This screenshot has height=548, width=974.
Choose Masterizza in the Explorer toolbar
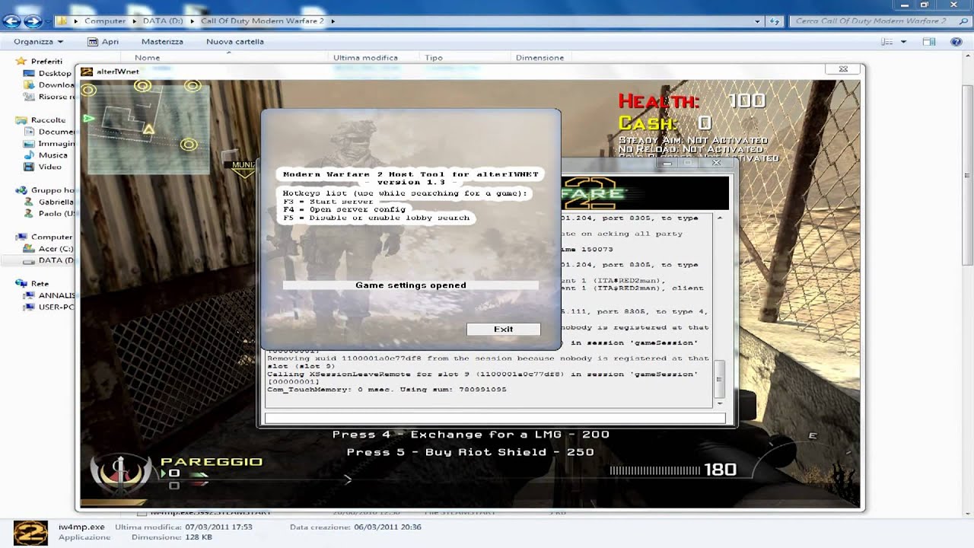pos(162,42)
